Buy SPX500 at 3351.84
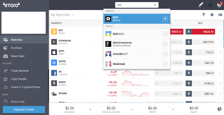 200,94
